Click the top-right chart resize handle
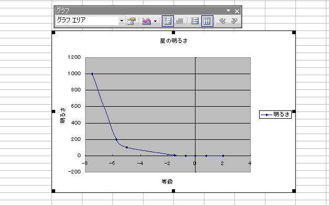The width and height of the screenshot is (329, 205). tap(294, 33)
